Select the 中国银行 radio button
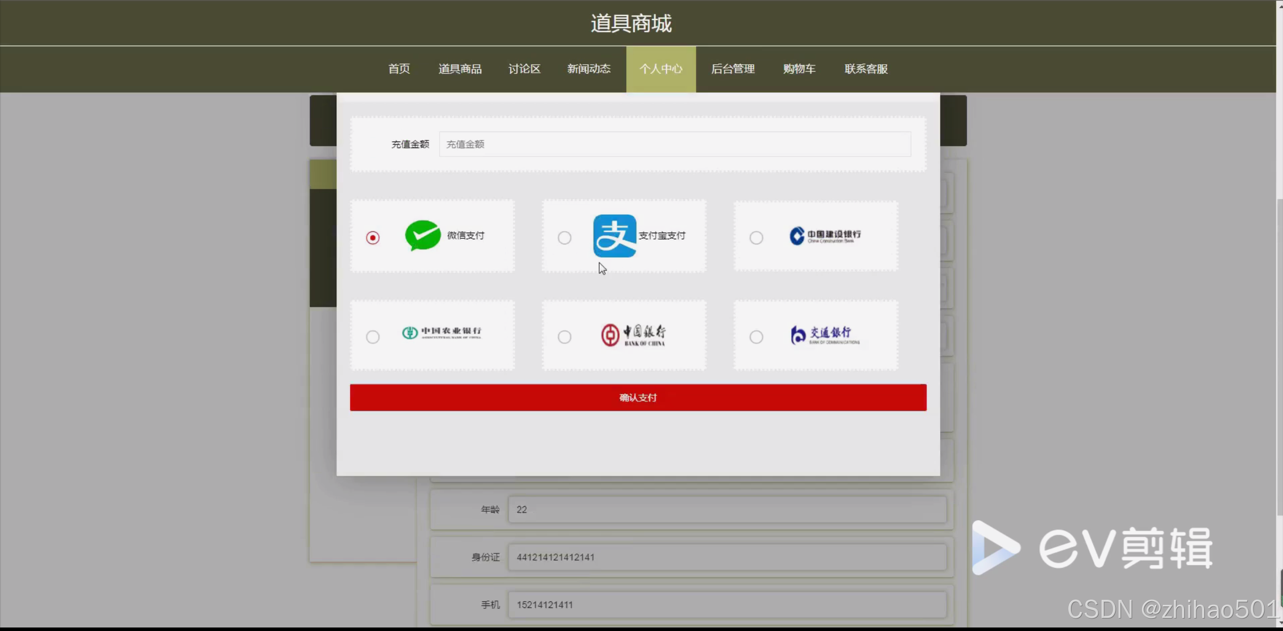 point(565,337)
